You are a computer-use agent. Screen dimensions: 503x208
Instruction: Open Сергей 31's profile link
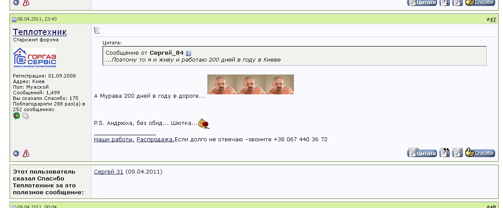click(109, 172)
